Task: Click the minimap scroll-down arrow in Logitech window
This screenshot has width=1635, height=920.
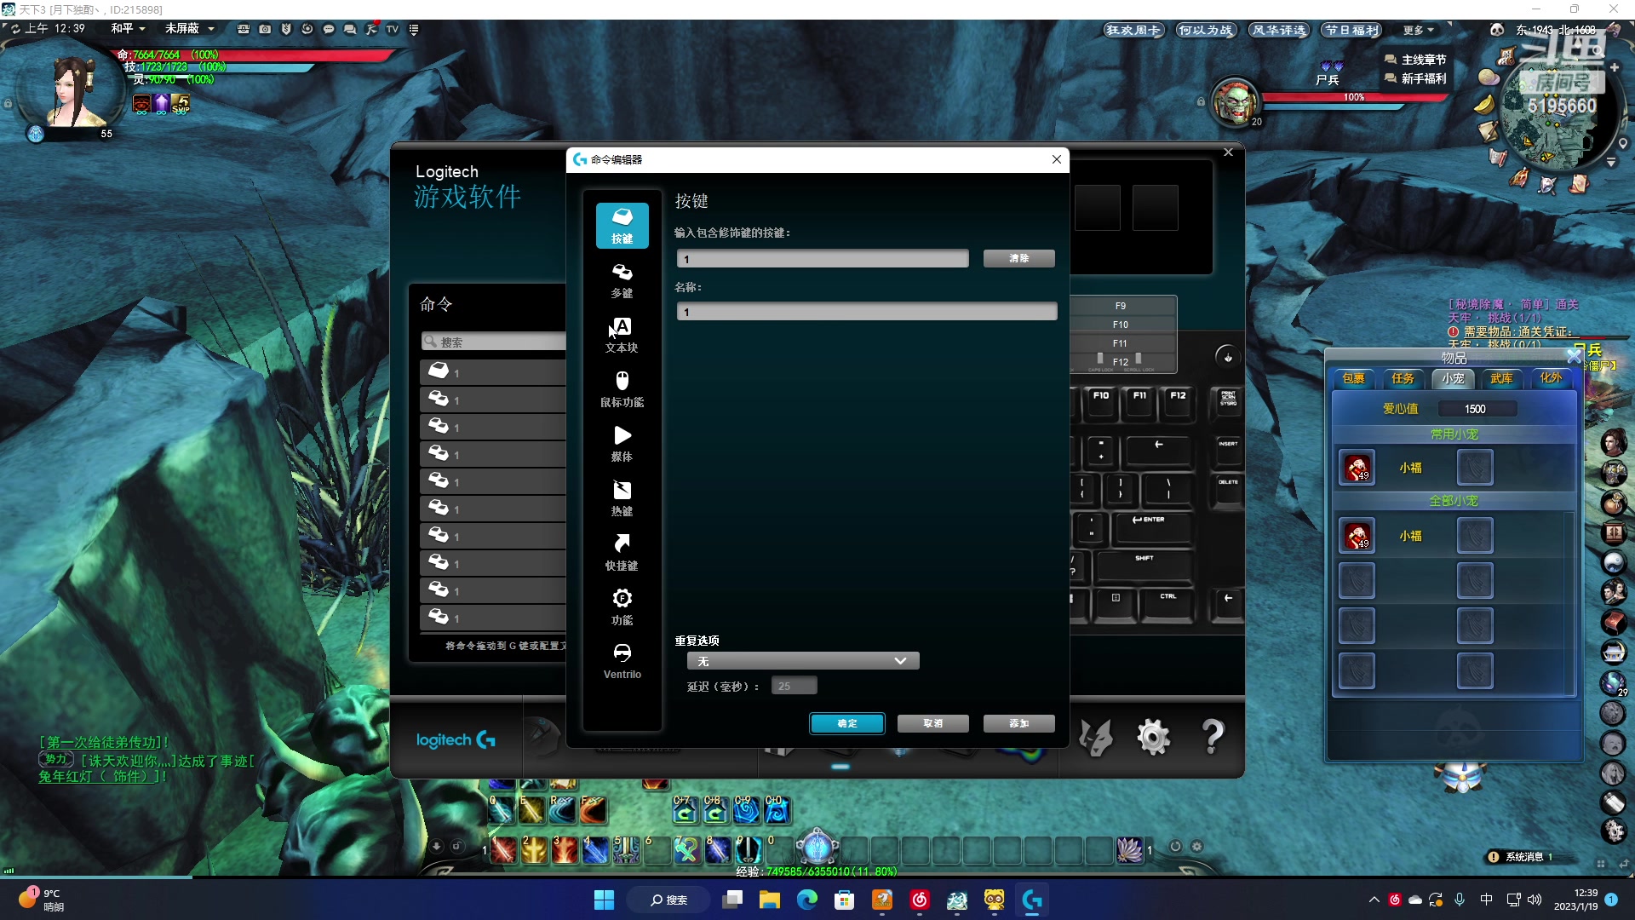Action: (x=1227, y=357)
